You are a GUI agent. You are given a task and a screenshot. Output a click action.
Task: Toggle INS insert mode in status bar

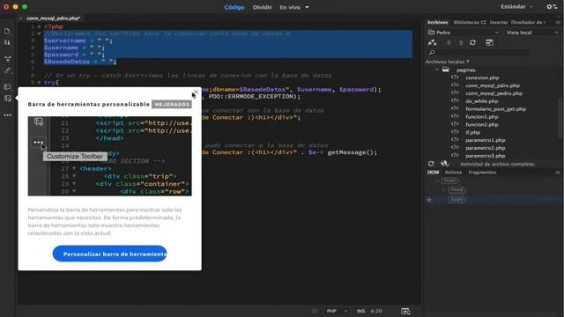360,311
